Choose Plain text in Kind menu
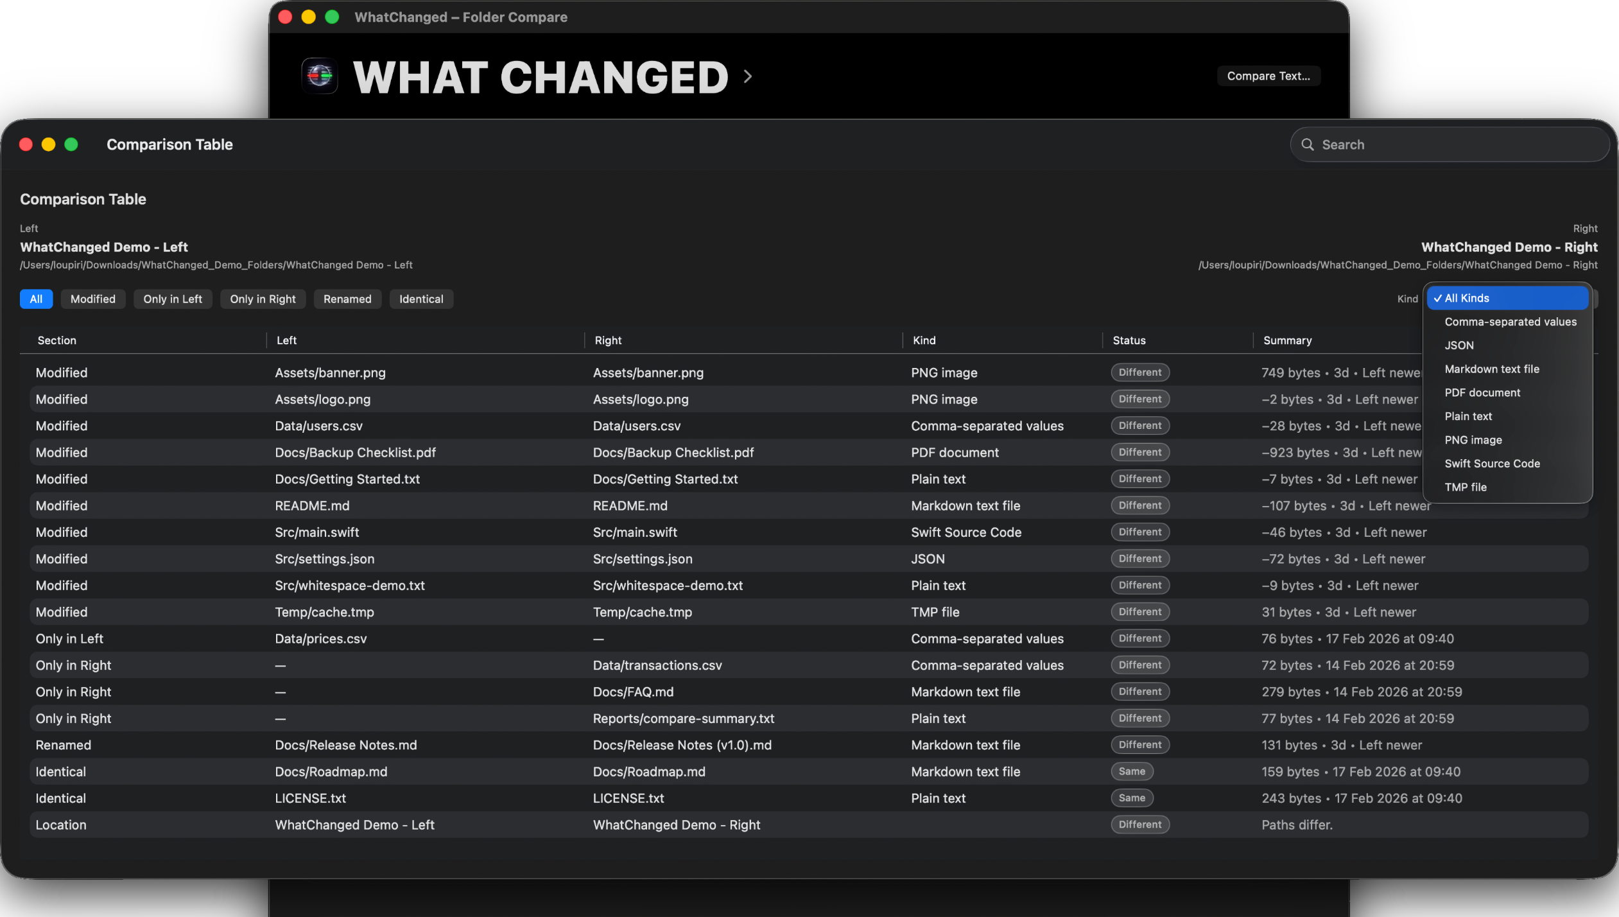The image size is (1619, 917). (1507, 416)
